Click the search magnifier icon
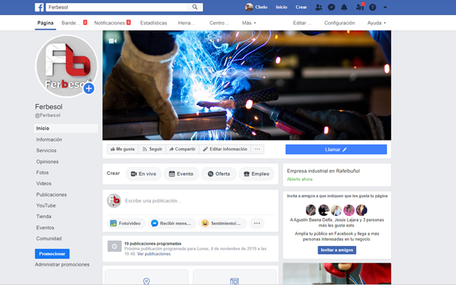 coord(195,7)
